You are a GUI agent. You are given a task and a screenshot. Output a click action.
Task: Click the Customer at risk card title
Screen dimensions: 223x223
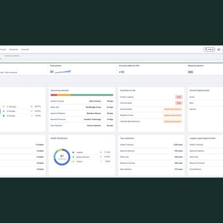pos(127,90)
